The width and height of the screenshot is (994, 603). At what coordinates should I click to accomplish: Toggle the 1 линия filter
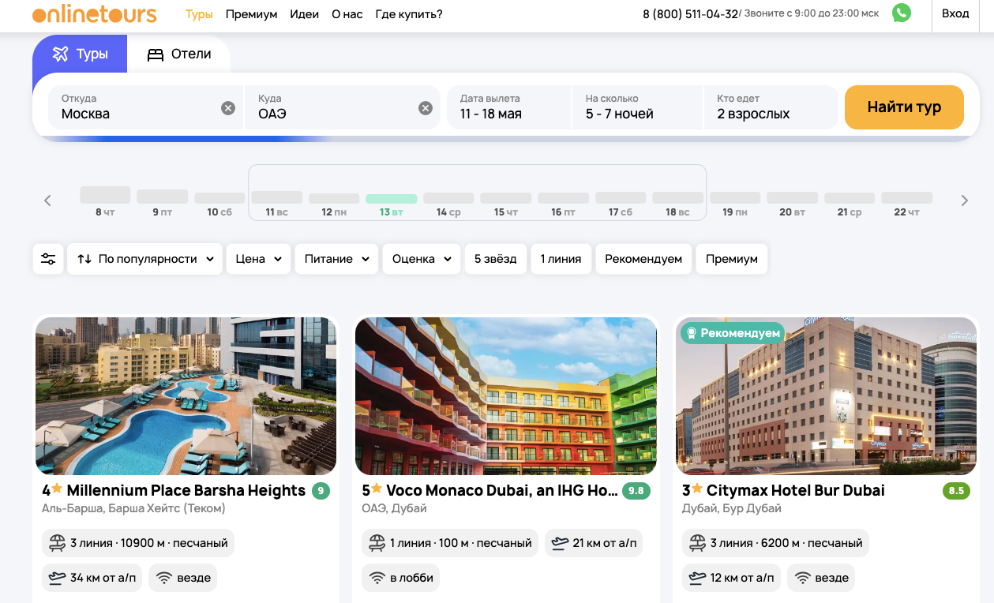561,259
